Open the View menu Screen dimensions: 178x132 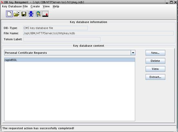[46, 6]
